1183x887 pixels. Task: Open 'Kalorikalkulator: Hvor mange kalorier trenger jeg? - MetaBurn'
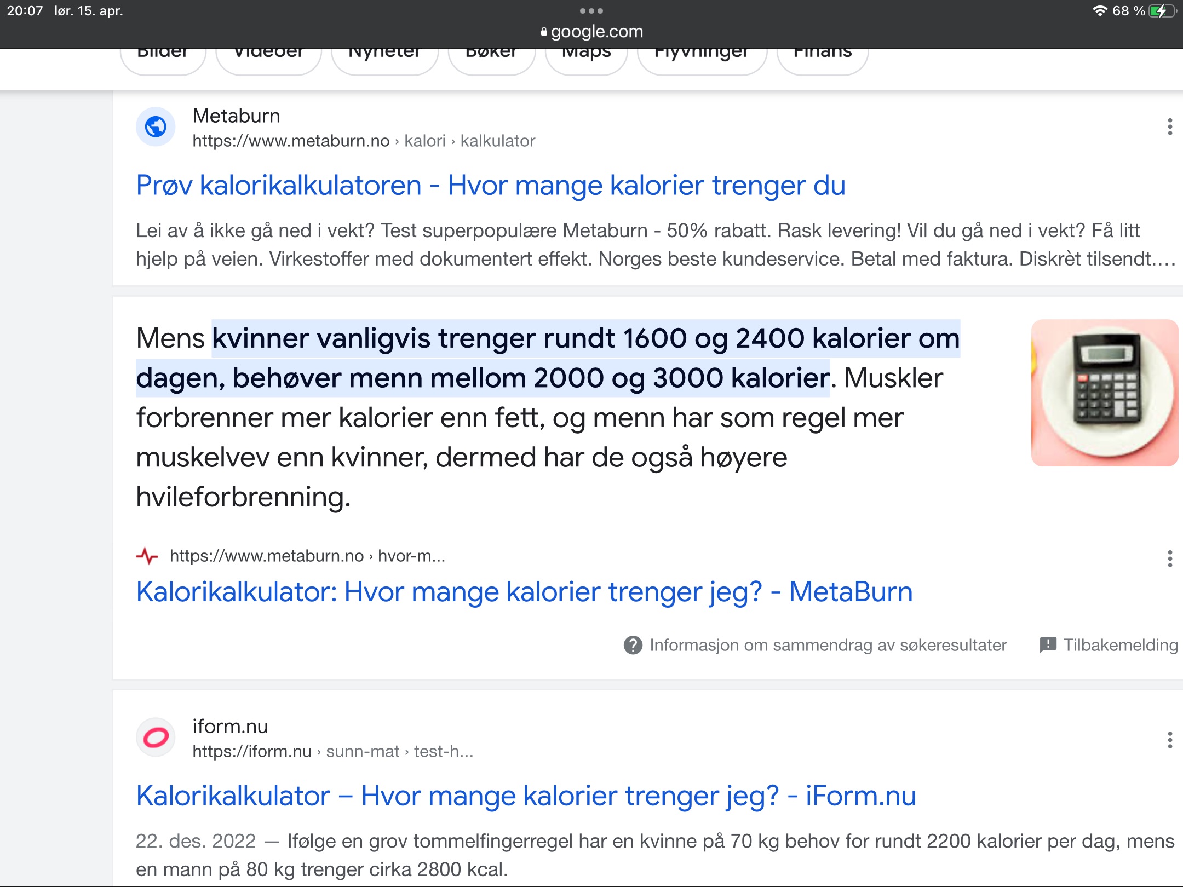click(524, 592)
